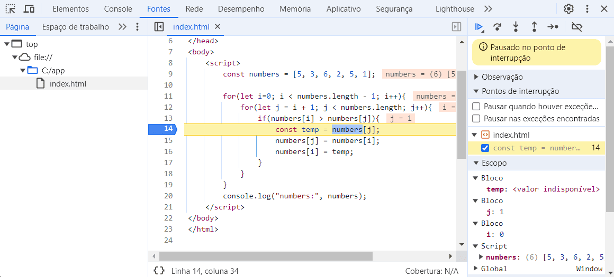Step out of current function
614x277 pixels.
[x=534, y=27]
